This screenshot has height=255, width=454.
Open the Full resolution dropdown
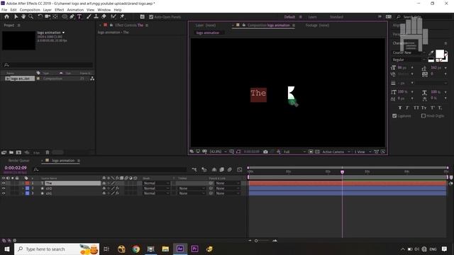[x=294, y=152]
